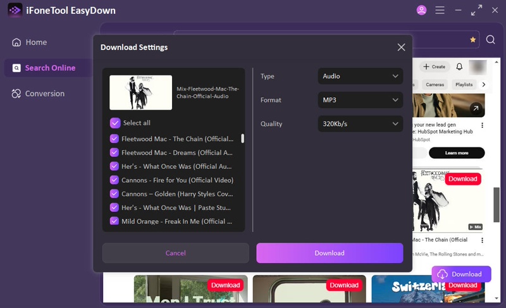Uncheck Cannons - Fire for You track
The width and height of the screenshot is (506, 308).
[114, 180]
